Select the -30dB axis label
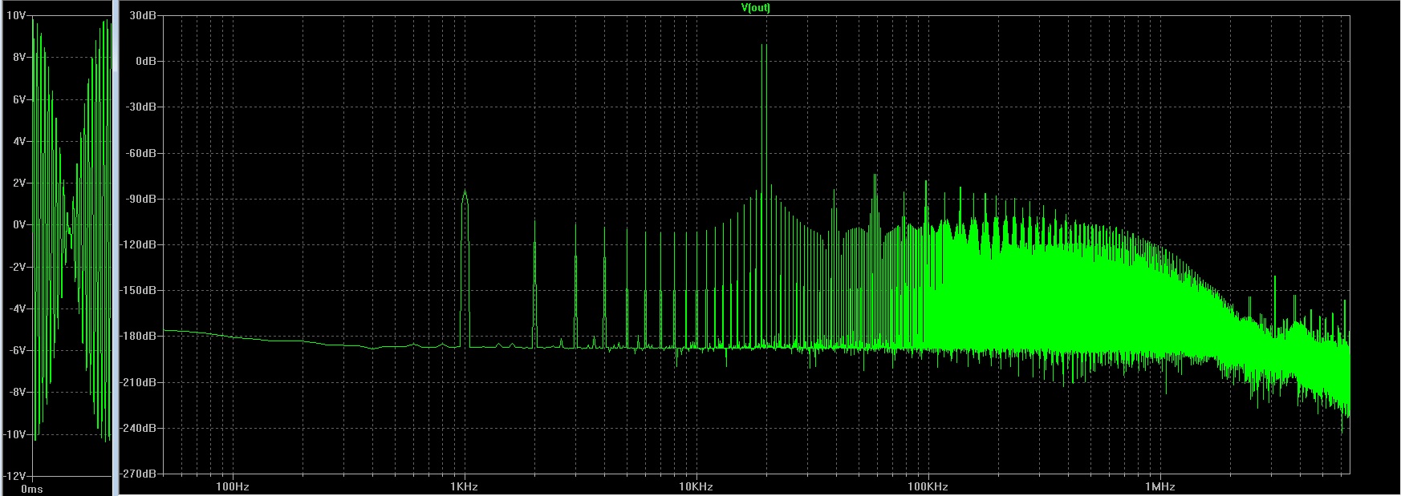The width and height of the screenshot is (1401, 496). click(x=140, y=107)
